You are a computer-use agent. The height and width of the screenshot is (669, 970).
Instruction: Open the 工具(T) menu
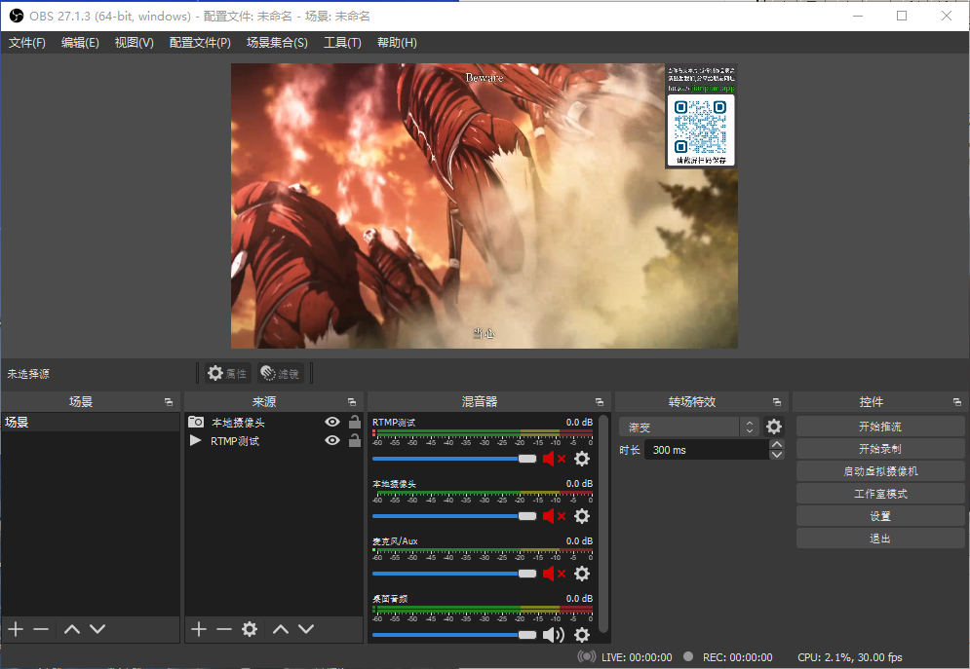pos(342,43)
